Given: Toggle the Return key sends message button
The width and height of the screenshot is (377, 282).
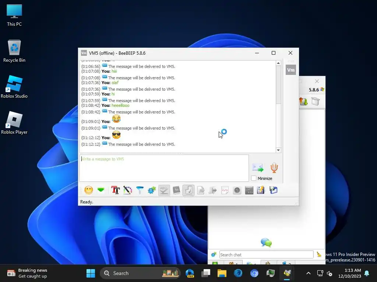Looking at the screenshot, I should [188, 190].
